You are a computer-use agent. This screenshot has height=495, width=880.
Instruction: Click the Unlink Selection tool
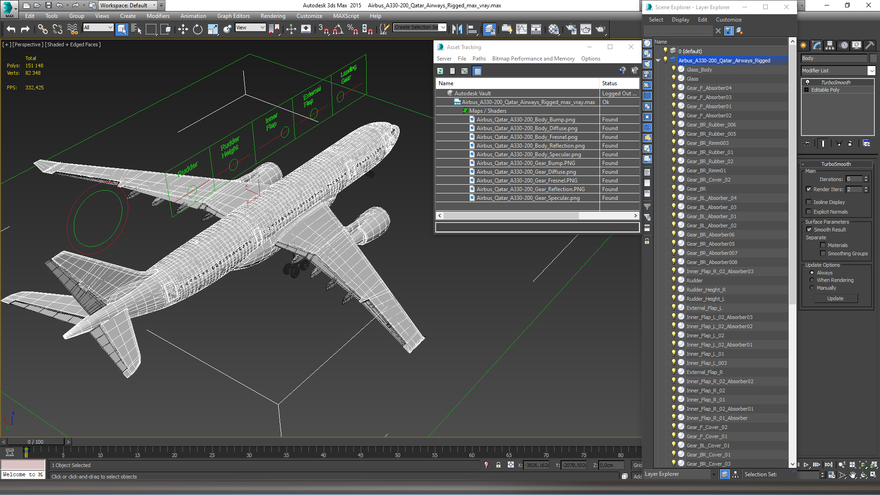pyautogui.click(x=57, y=29)
